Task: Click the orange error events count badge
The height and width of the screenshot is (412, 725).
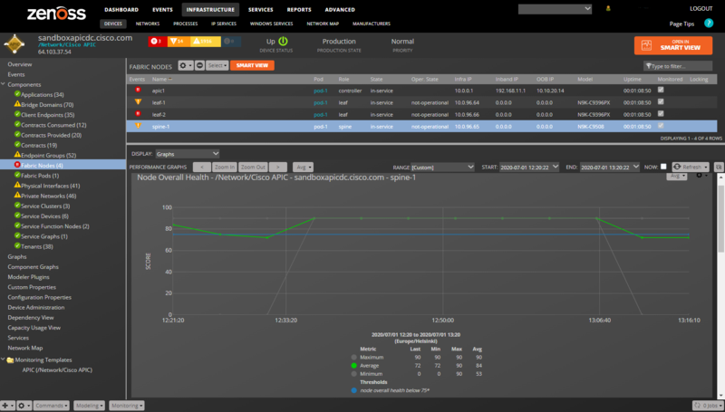Action: point(177,41)
